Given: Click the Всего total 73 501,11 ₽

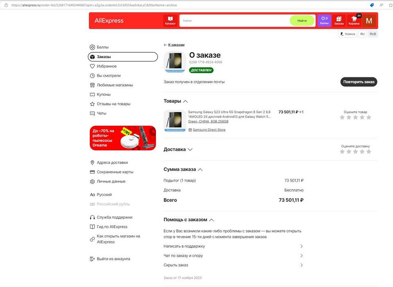Looking at the screenshot, I should (291, 200).
